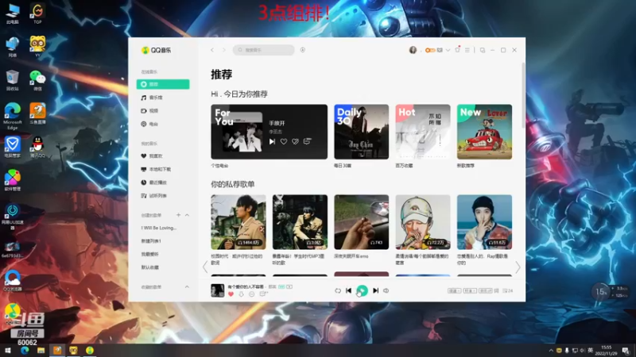Open the Daily 30 playlist card
The width and height of the screenshot is (636, 357).
point(362,132)
